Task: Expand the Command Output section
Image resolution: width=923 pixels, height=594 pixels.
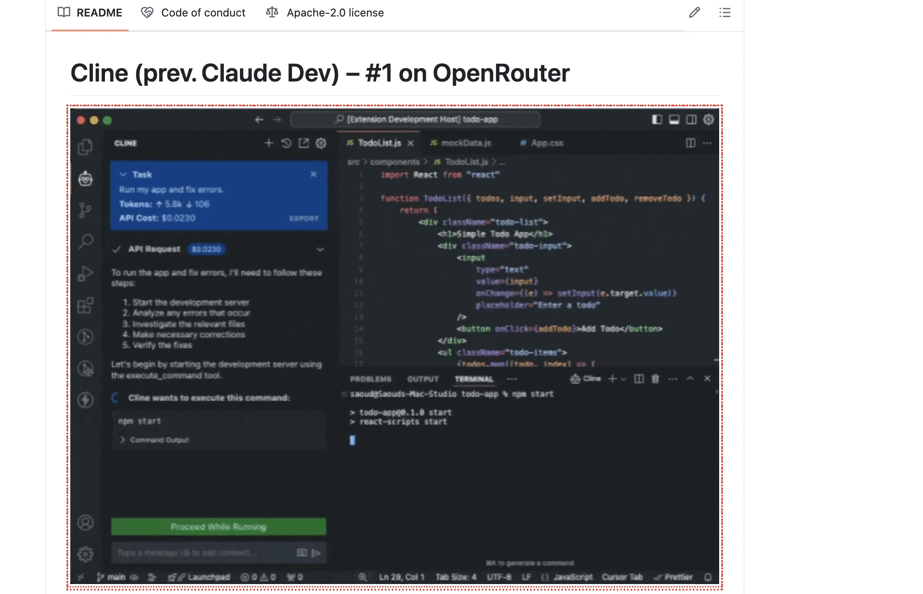Action: (154, 440)
